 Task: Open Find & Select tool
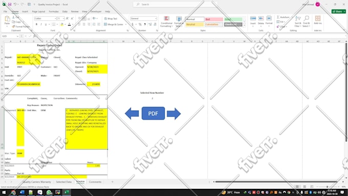pos(307,21)
